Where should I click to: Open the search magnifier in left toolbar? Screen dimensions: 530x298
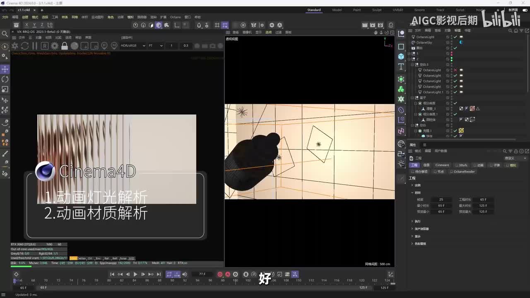point(5,34)
